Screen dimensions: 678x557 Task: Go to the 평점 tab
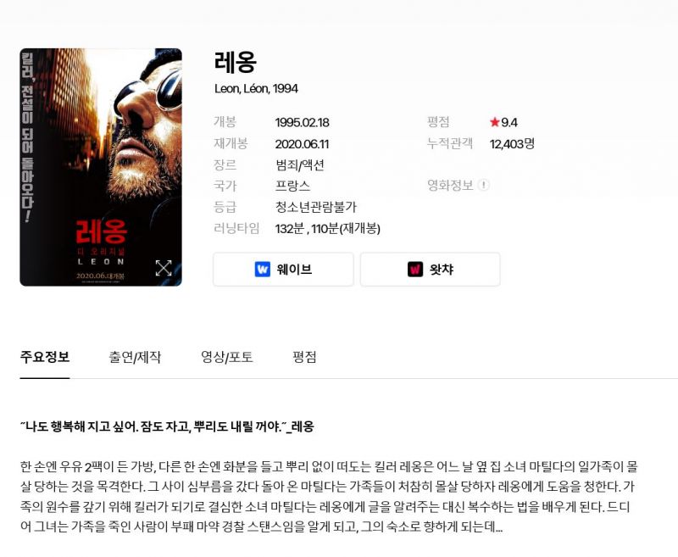304,357
